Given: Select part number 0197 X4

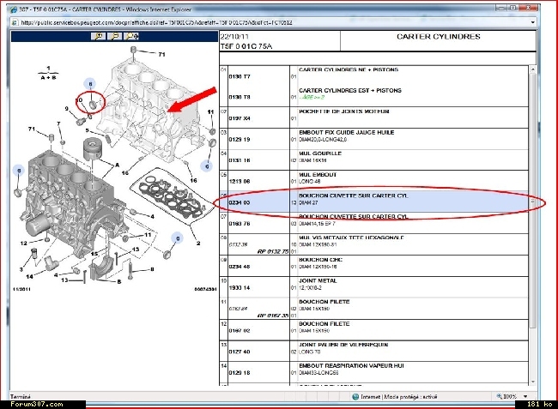Looking at the screenshot, I should [240, 118].
